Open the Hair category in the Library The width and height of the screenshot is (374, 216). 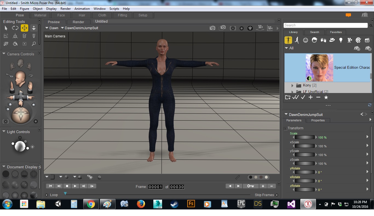coord(314,40)
